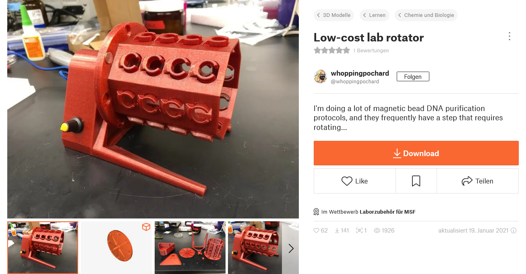Open the Chemie und Biologie breadcrumb
Viewport: 526px width, 274px height.
coord(426,15)
